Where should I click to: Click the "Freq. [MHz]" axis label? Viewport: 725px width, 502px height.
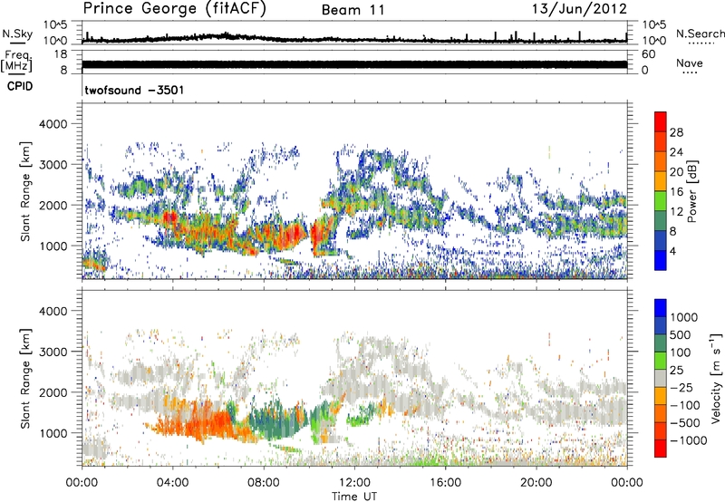16,61
